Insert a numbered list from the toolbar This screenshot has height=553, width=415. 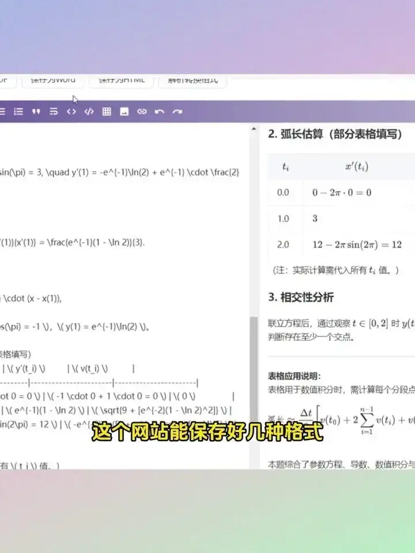(x=18, y=112)
